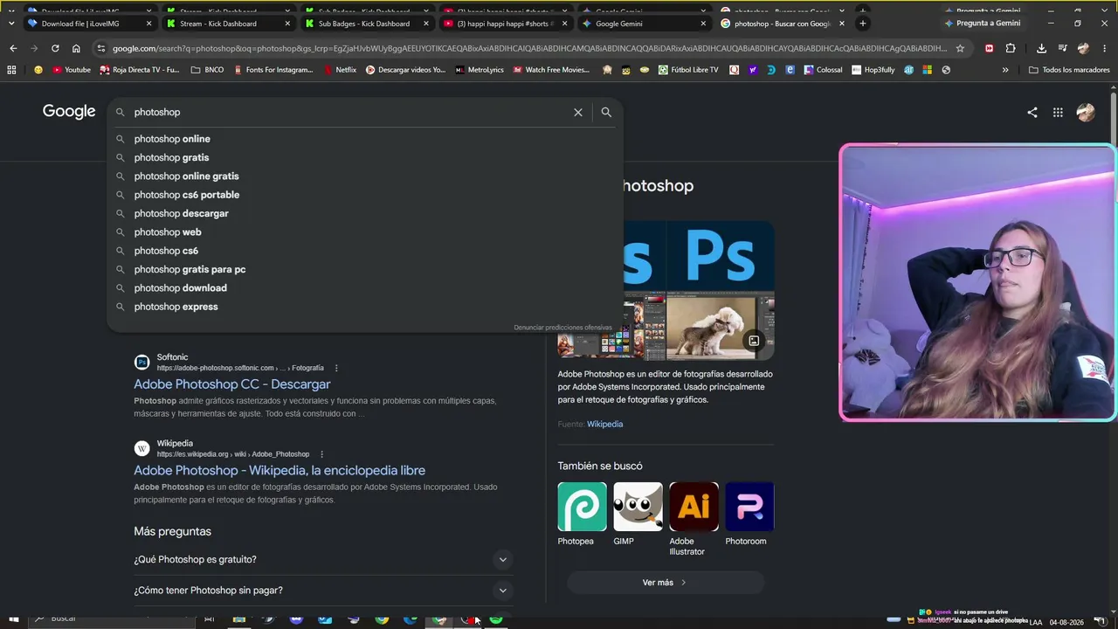
Task: Open the tab search dropdown arrow
Action: coord(10,24)
